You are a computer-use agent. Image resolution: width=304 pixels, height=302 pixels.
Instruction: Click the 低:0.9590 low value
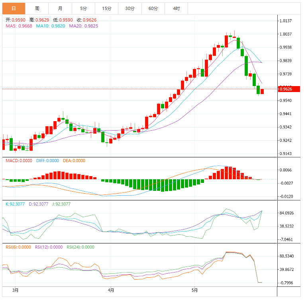(63, 20)
